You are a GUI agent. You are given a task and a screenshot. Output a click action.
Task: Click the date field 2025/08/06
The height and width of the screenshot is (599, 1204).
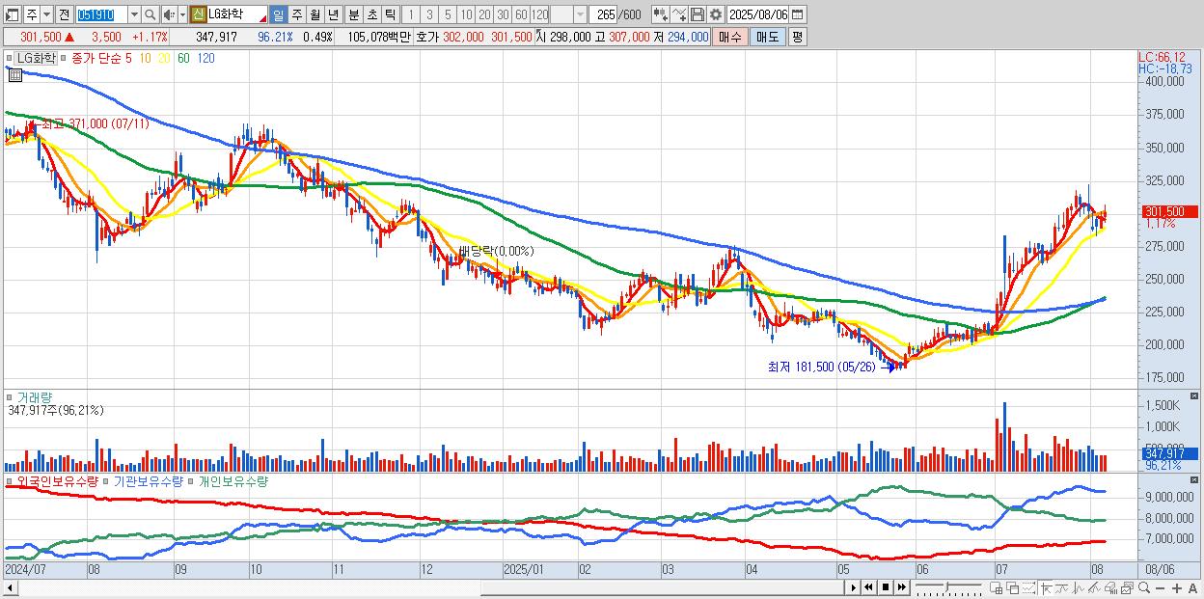click(757, 15)
